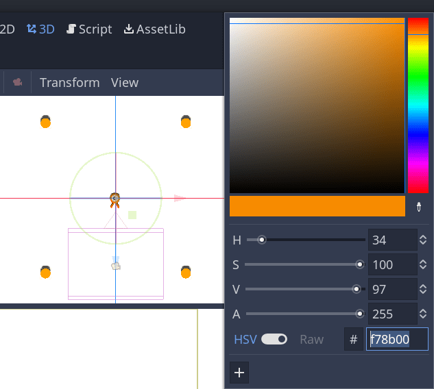Click the camera override icon in toolbar
Viewport: 434px width, 389px height.
point(17,82)
